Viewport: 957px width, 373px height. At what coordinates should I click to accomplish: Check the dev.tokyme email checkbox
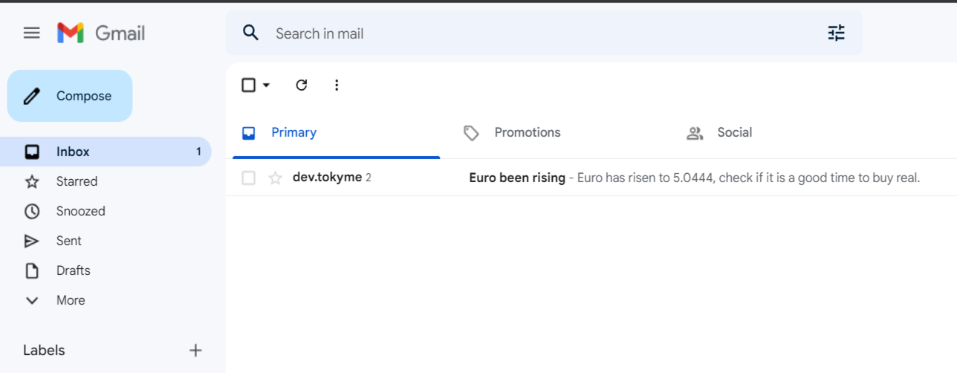click(x=249, y=178)
